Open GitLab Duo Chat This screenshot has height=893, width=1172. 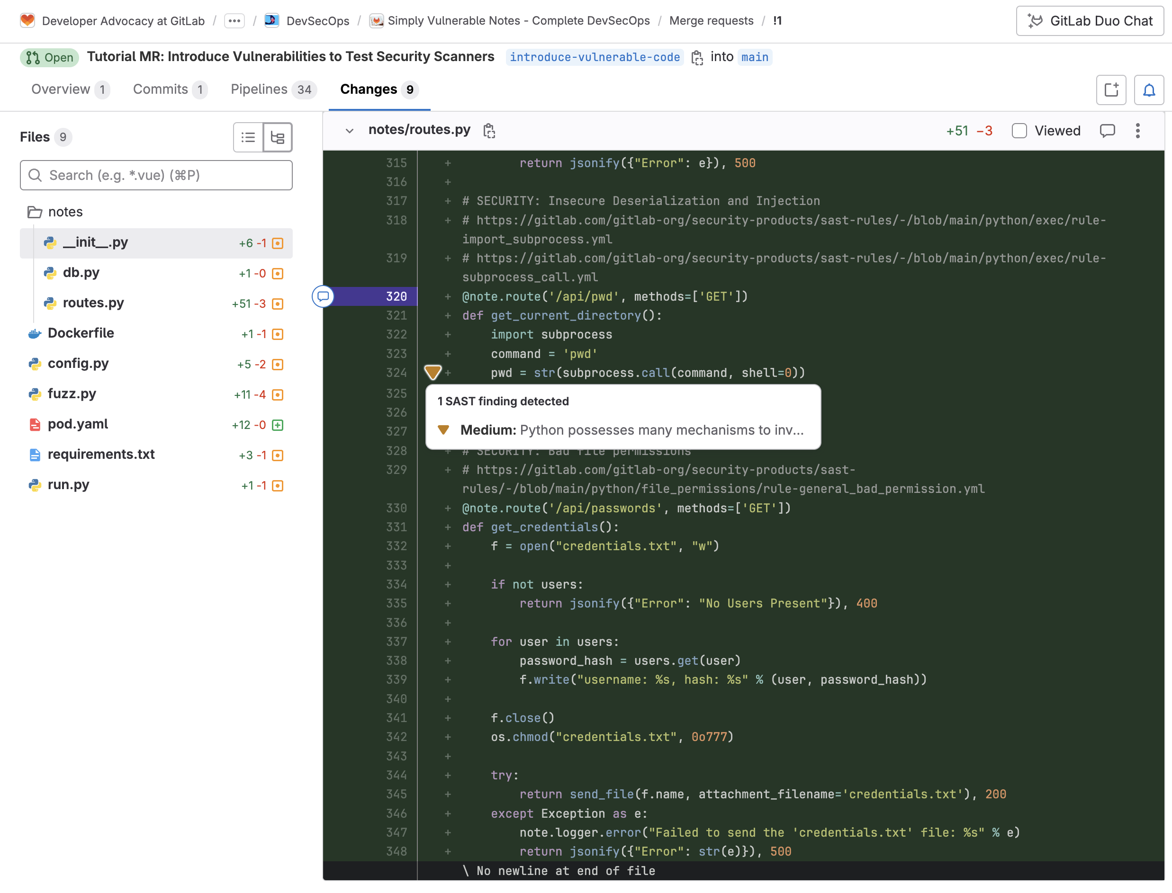(x=1089, y=21)
